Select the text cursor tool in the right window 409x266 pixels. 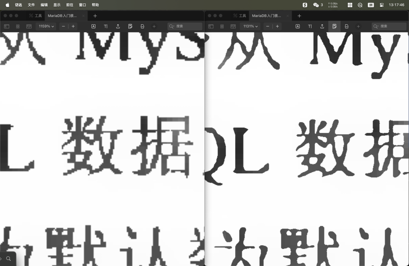(310, 26)
